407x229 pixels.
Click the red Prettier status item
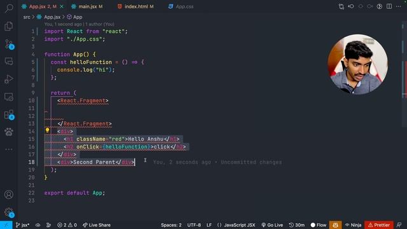(379, 225)
